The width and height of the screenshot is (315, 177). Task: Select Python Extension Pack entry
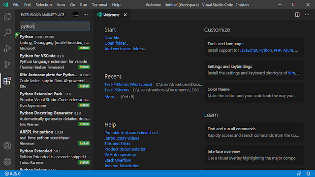click(54, 99)
